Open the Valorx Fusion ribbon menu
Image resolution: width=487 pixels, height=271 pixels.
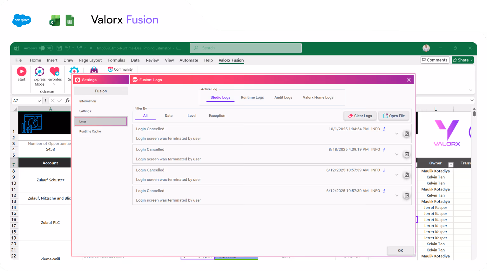coord(231,60)
